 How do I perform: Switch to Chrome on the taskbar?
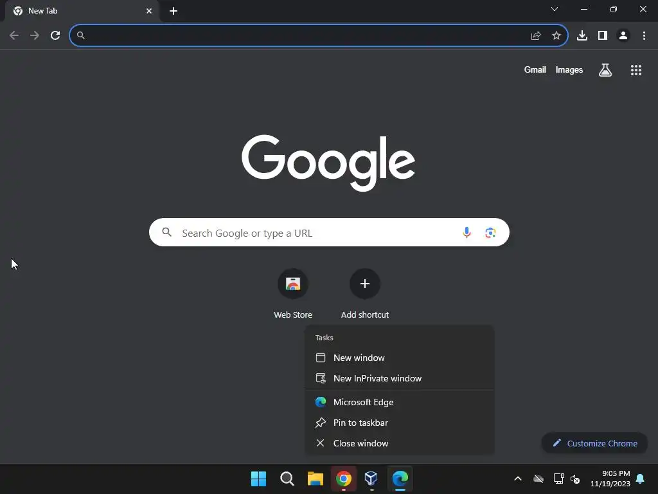point(344,479)
